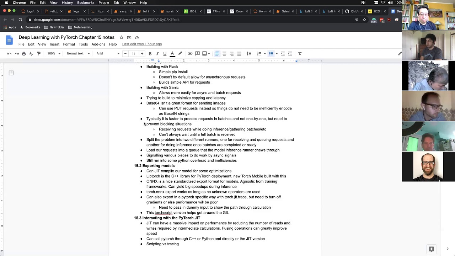Increase the indent level

(x=290, y=54)
